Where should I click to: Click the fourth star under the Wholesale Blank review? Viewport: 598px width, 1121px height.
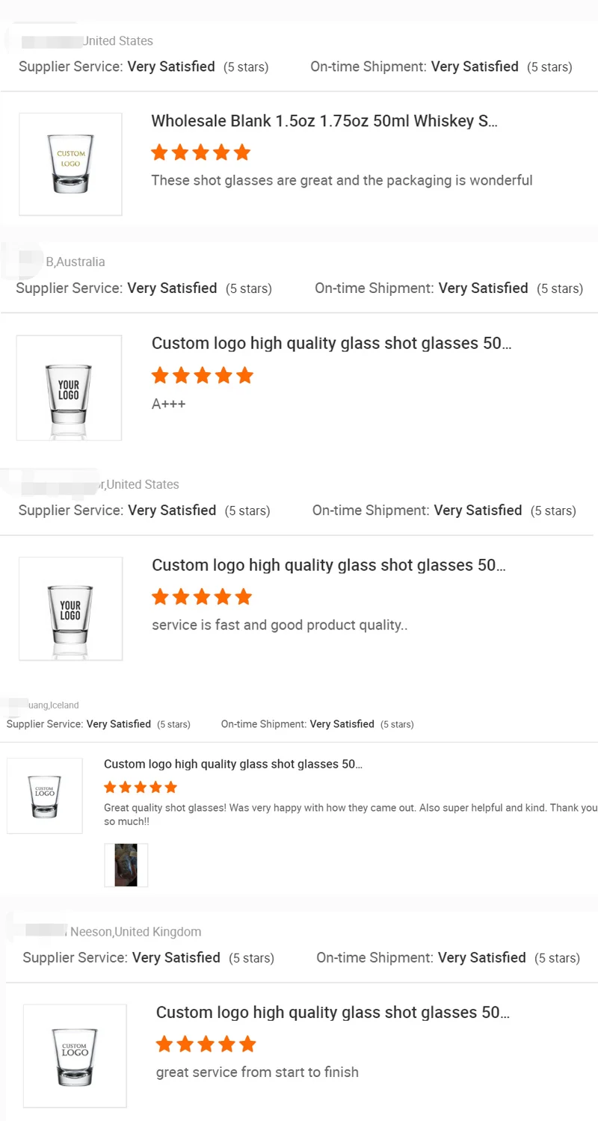coord(221,152)
